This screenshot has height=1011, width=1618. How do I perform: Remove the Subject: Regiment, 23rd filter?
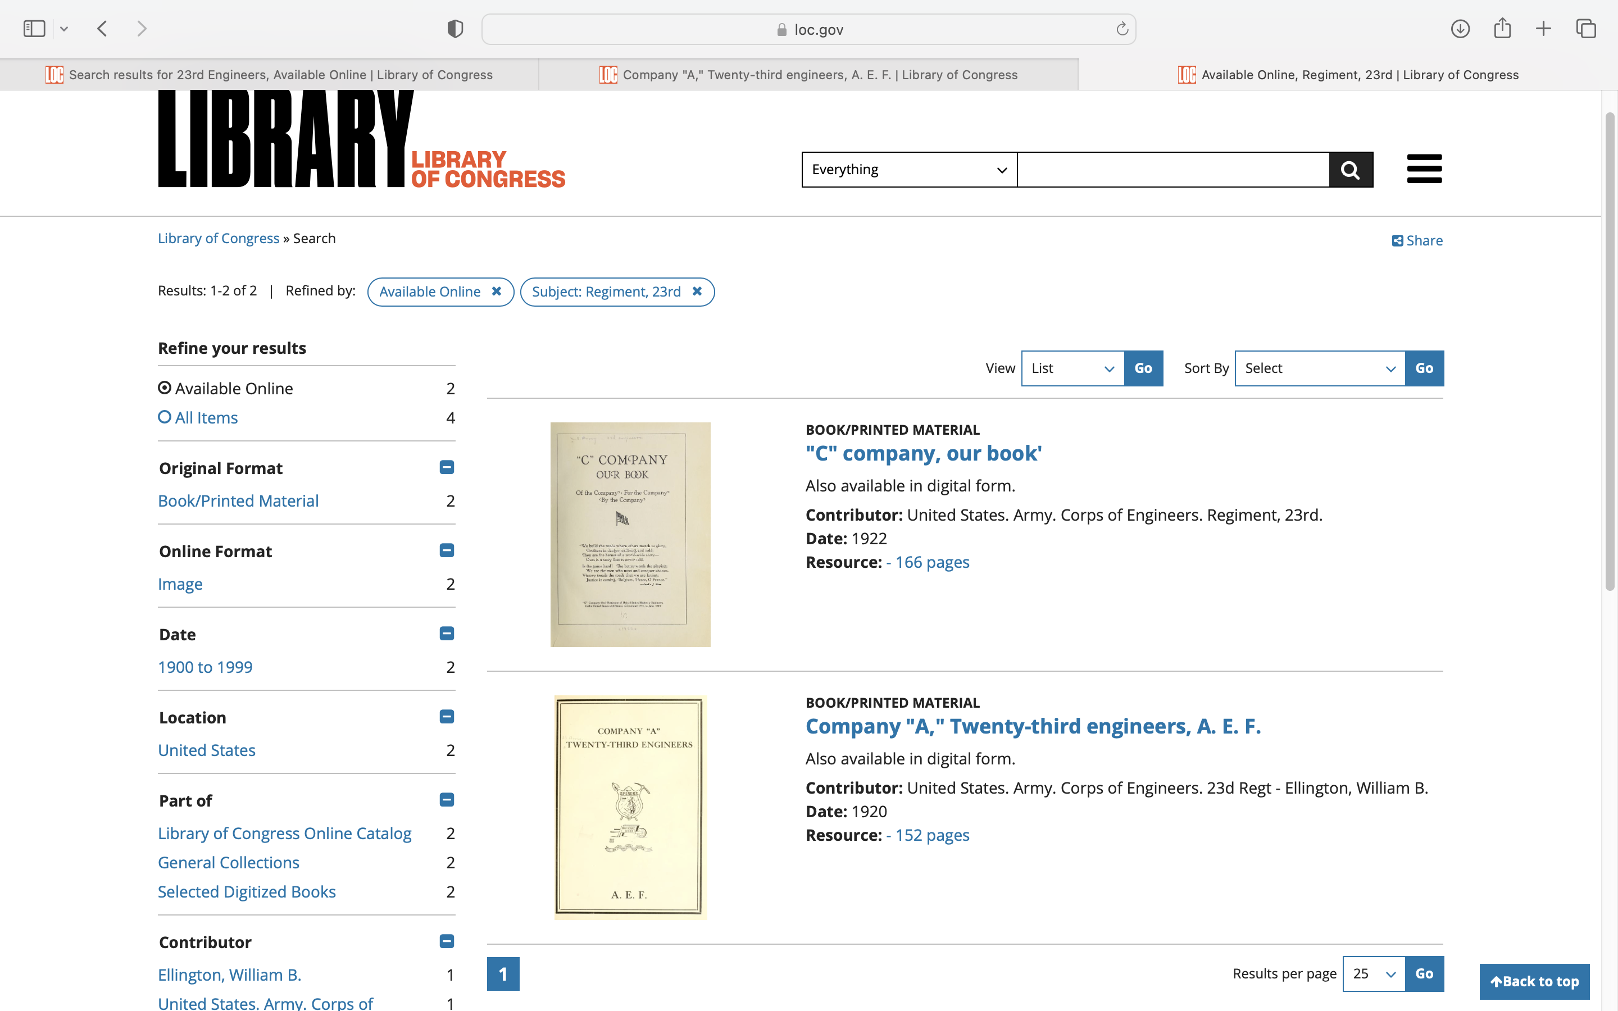coord(697,292)
